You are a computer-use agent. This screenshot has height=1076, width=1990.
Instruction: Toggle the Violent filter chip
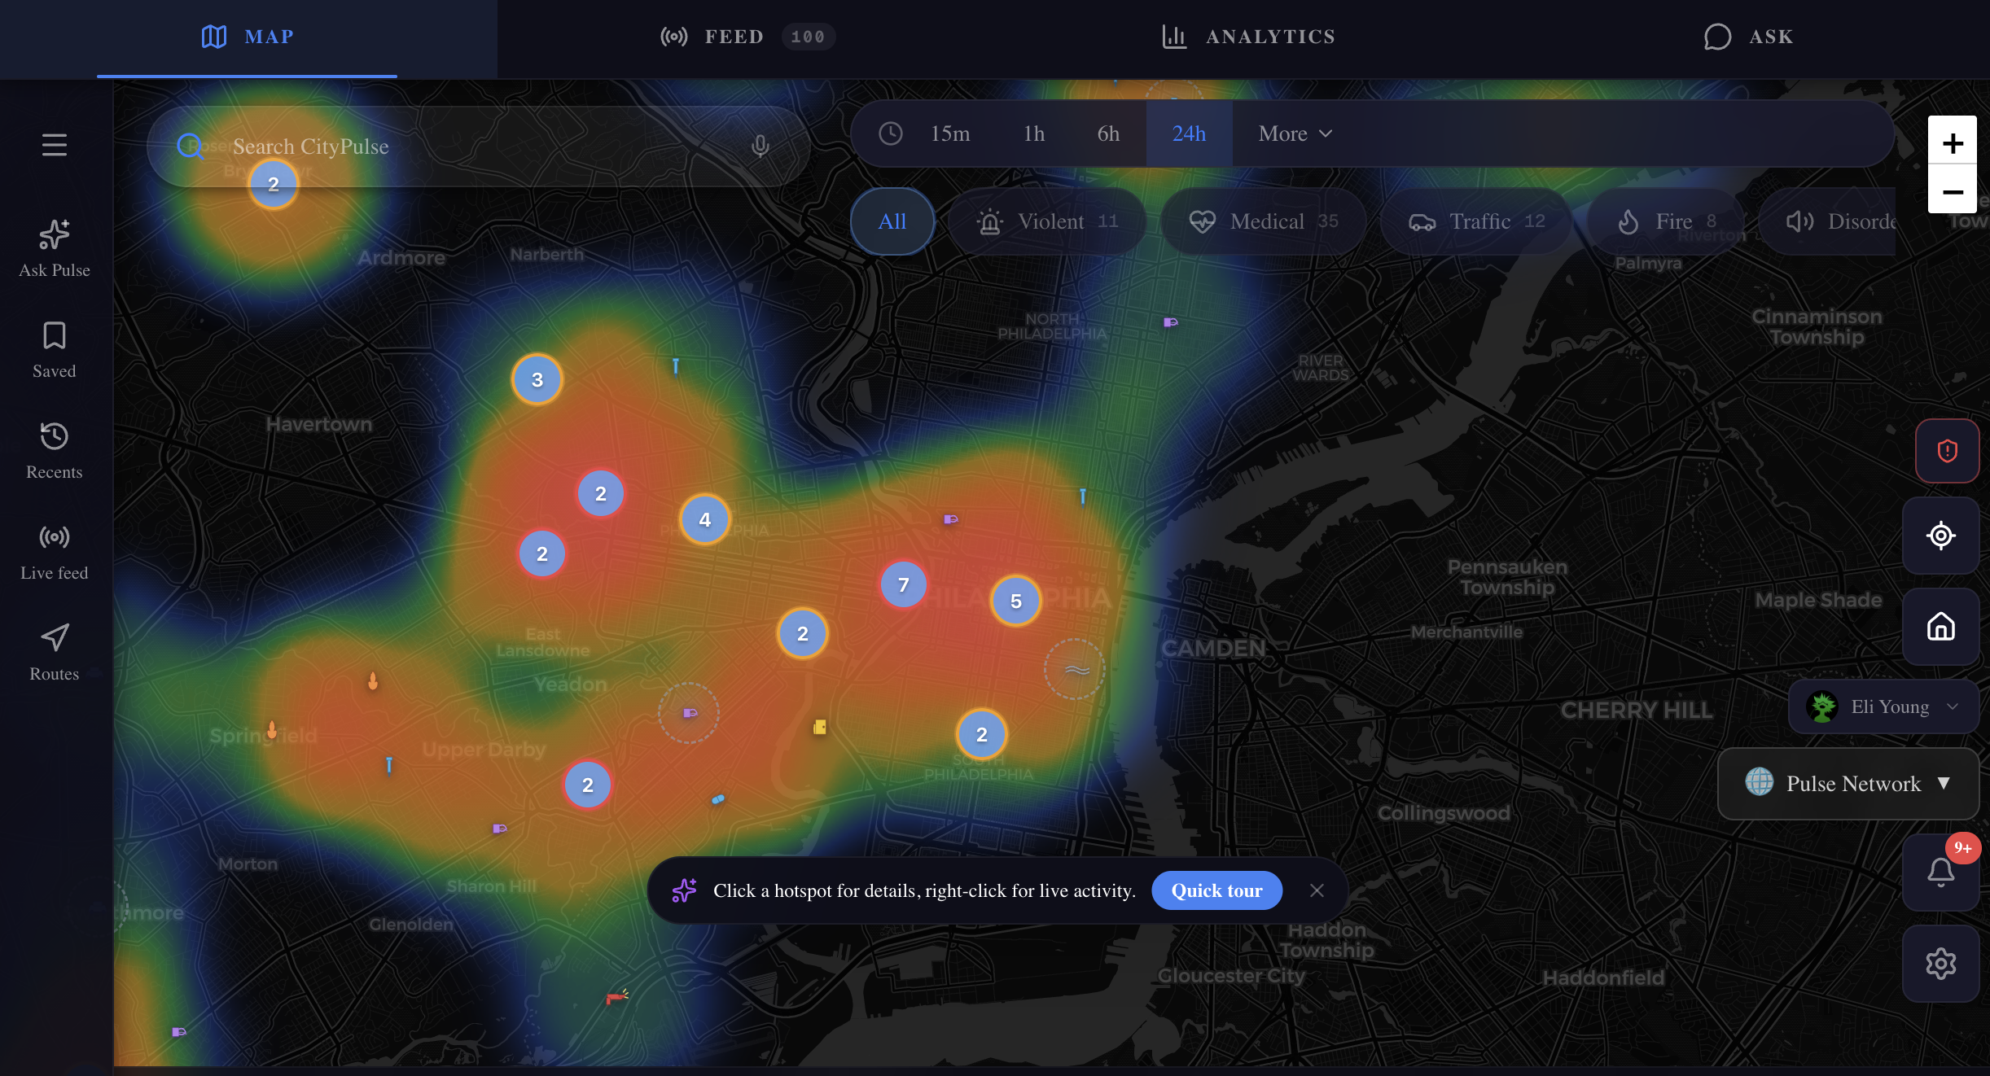pyautogui.click(x=1047, y=221)
